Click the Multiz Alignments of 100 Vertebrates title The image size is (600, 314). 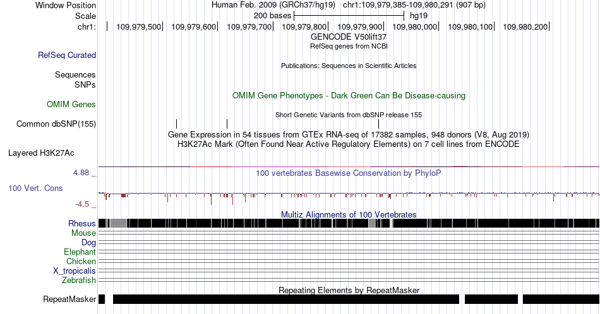pyautogui.click(x=349, y=214)
